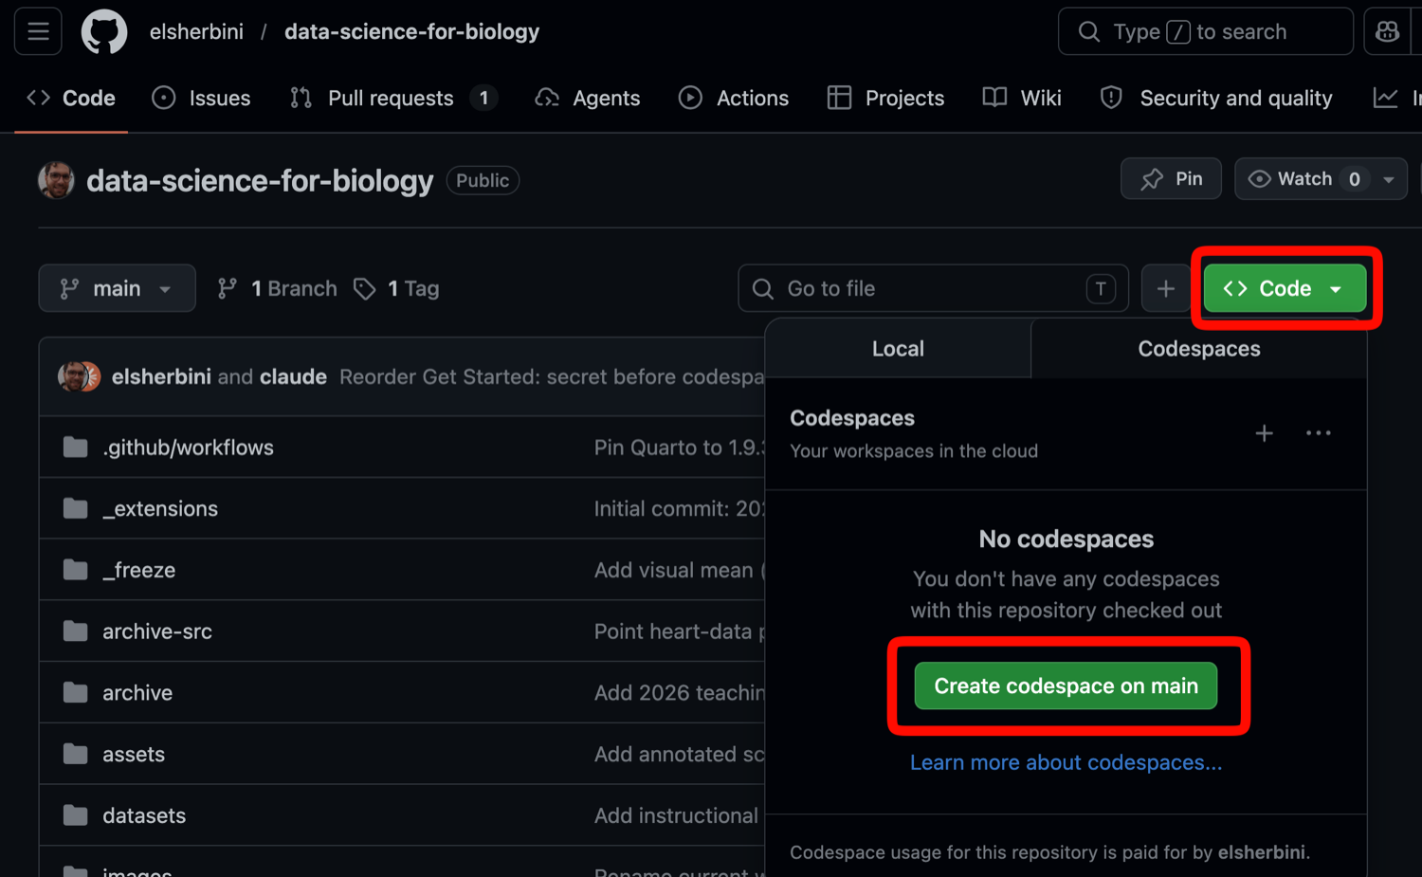The image size is (1422, 877).
Task: Click commit message Add 2026 teaching
Action: [x=679, y=693]
